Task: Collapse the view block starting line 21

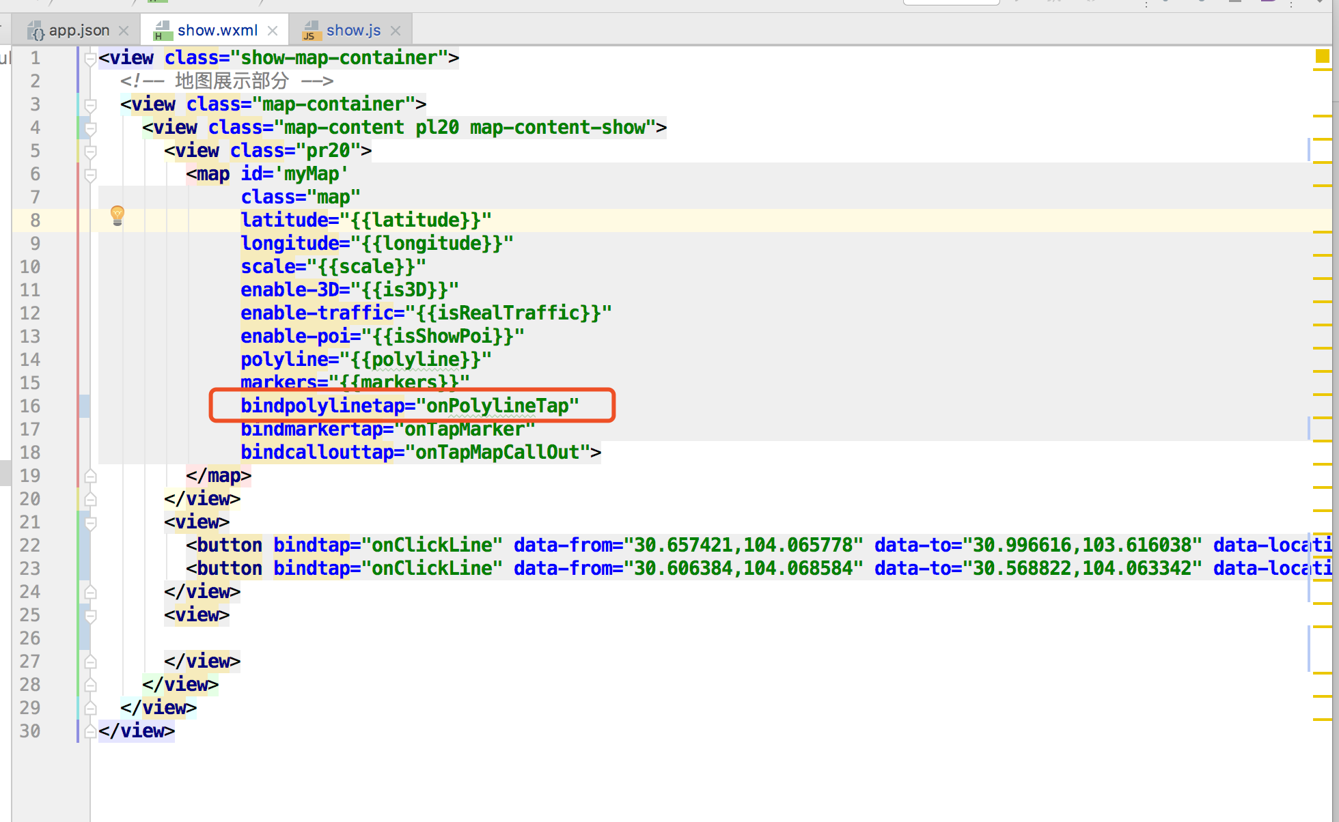Action: tap(89, 523)
